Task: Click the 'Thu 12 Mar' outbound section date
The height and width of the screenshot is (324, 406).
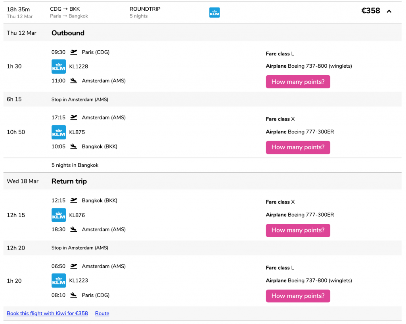Action: click(21, 33)
